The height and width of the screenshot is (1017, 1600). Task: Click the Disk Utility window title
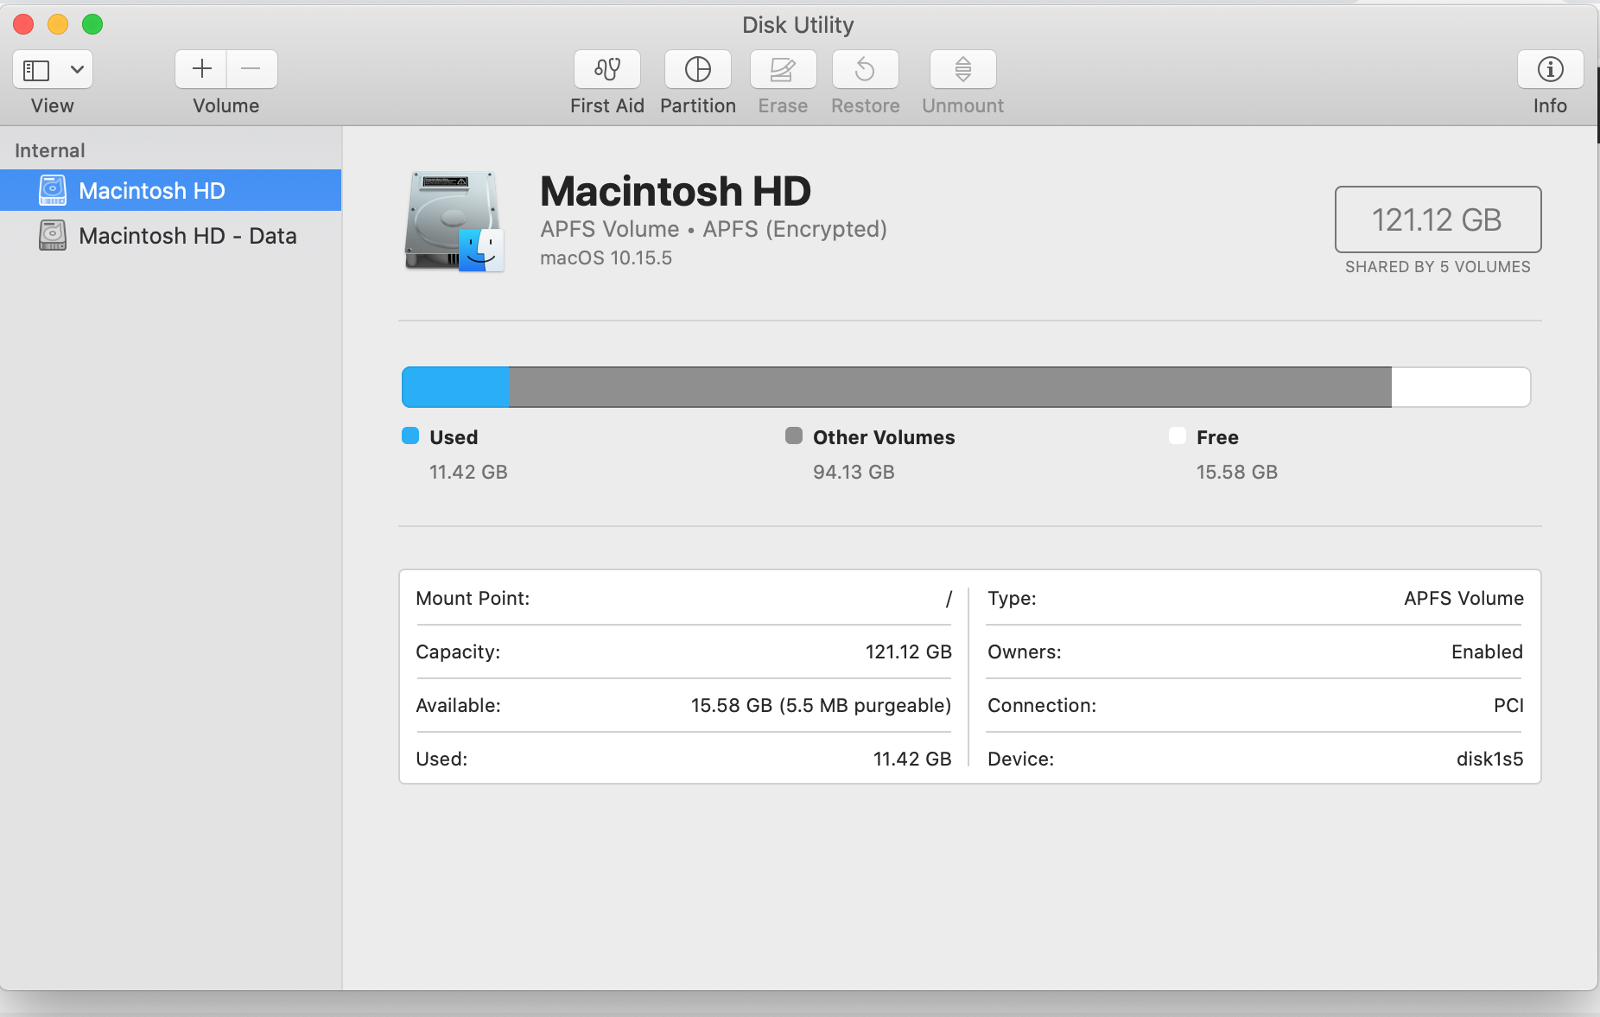coord(798,25)
